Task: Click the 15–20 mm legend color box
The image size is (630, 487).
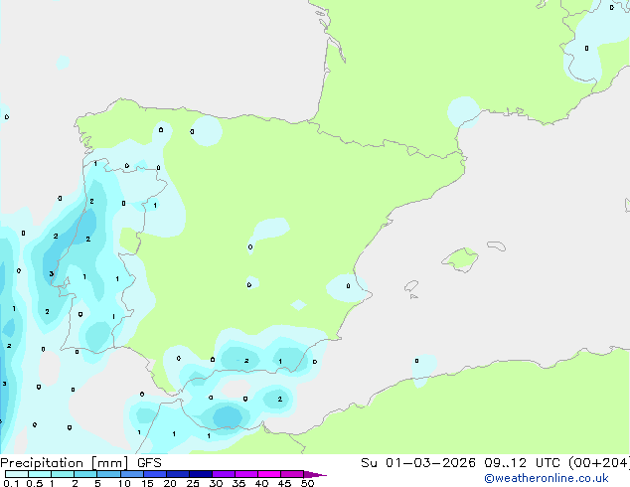Action: (154, 474)
